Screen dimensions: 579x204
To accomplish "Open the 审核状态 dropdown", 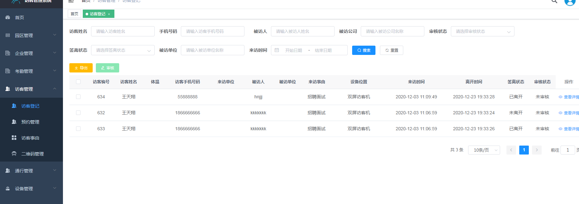I will click(x=482, y=31).
